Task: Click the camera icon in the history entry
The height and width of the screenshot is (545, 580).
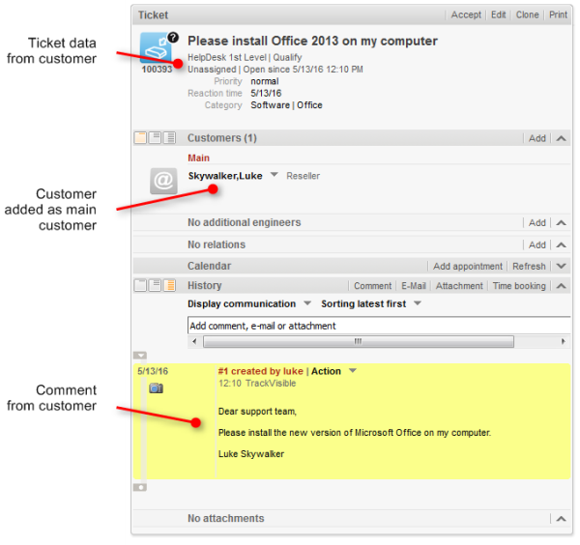Action: 156,388
